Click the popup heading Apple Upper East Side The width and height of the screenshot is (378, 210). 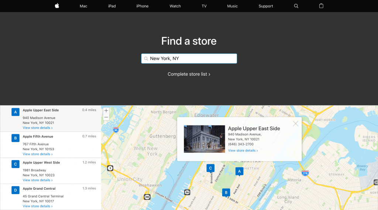(x=254, y=128)
